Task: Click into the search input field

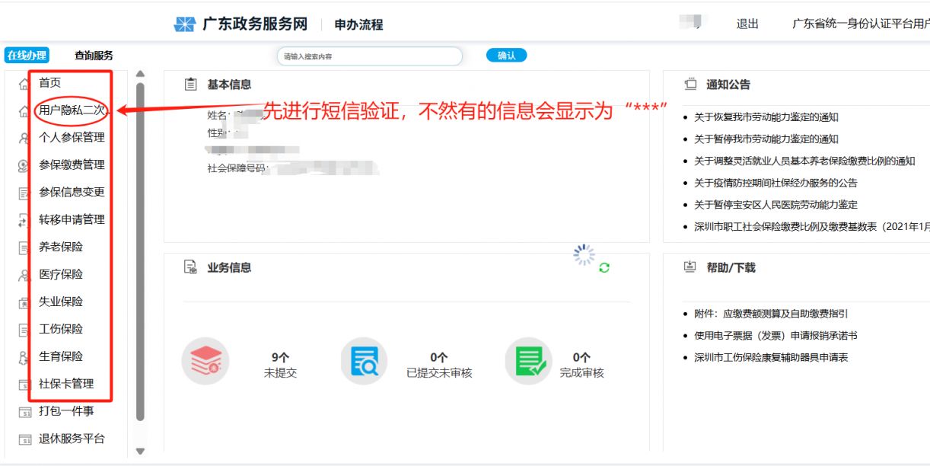Action: 370,56
